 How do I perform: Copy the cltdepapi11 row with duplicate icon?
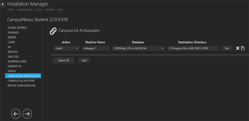tap(243, 48)
